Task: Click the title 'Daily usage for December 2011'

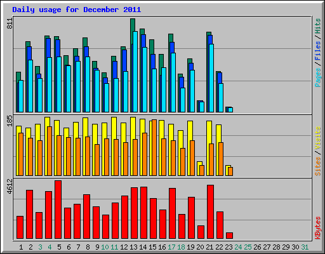Action: click(76, 10)
